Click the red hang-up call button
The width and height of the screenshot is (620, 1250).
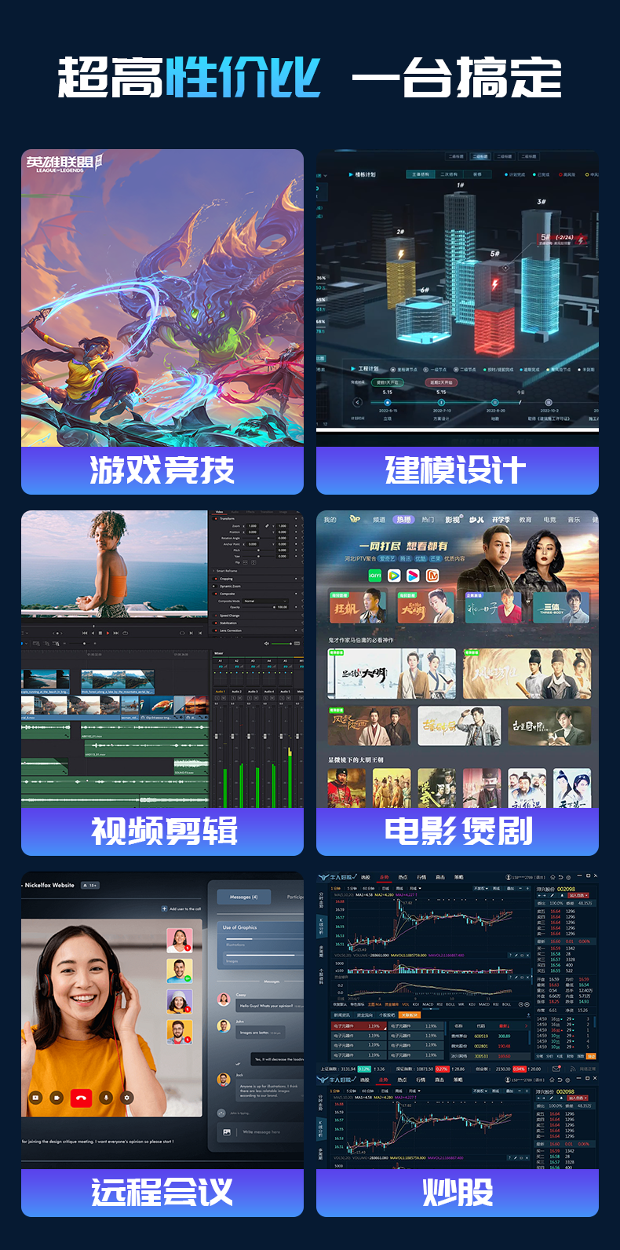[x=81, y=1098]
